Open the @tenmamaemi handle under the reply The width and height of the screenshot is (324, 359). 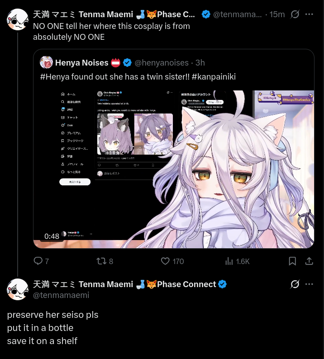pyautogui.click(x=61, y=295)
